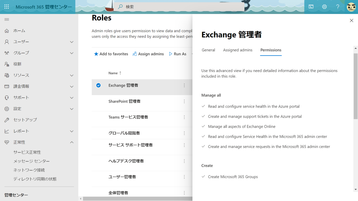Viewport: 358px width, 201px height.
Task: Click the panel scrollbar up arrow
Action: 356,48
